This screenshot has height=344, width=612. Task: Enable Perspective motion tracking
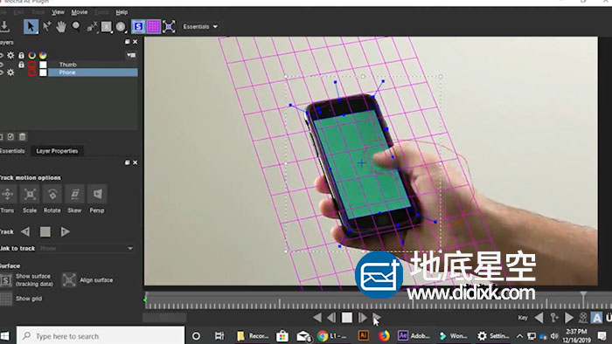coord(97,194)
